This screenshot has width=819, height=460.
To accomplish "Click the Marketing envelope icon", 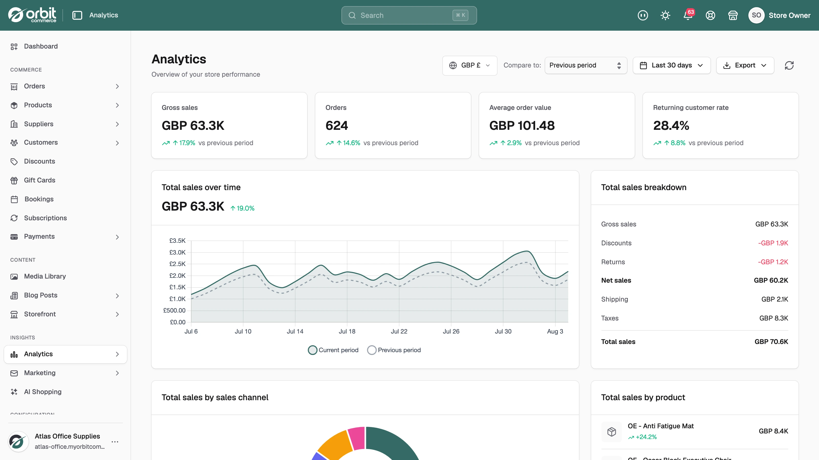I will point(14,373).
